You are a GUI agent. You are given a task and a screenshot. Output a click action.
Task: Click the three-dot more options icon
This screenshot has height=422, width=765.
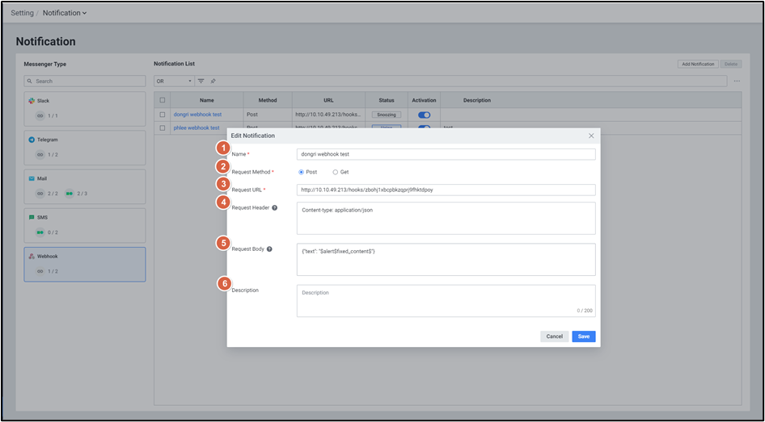click(x=737, y=81)
